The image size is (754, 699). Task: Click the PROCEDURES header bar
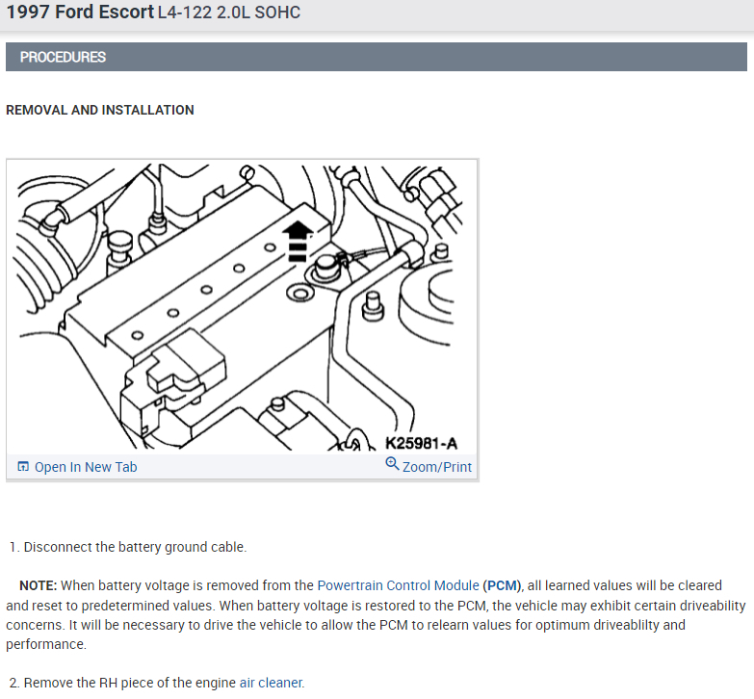(377, 57)
